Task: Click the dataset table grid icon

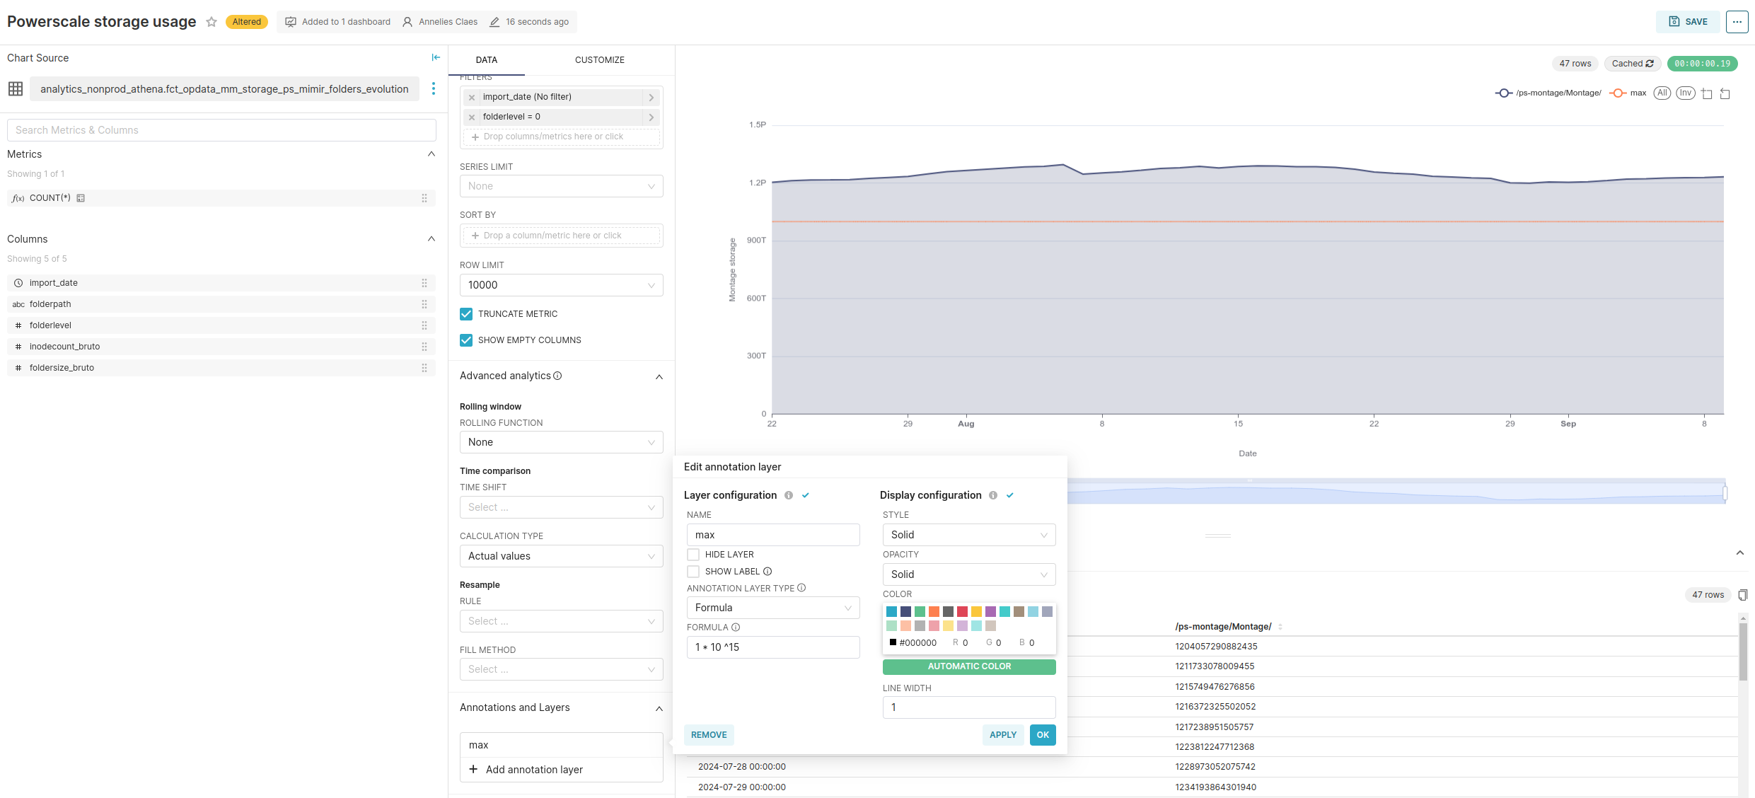Action: point(16,88)
